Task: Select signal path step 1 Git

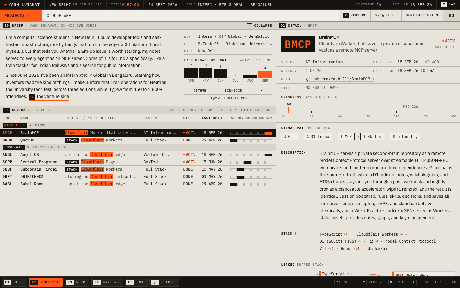Action: [x=289, y=137]
